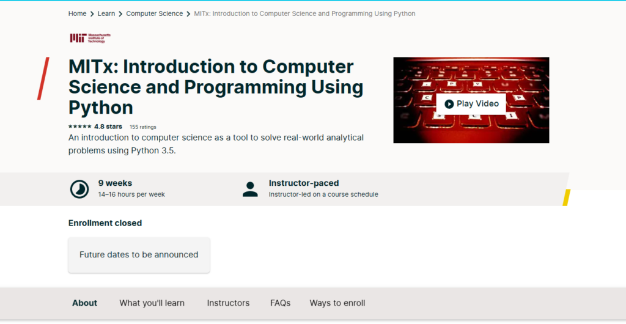The image size is (626, 324).
Task: Click the course description paragraph
Action: point(216,144)
